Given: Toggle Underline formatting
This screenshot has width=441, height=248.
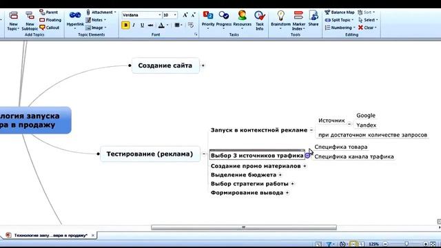Looking at the screenshot, I should [143, 25].
